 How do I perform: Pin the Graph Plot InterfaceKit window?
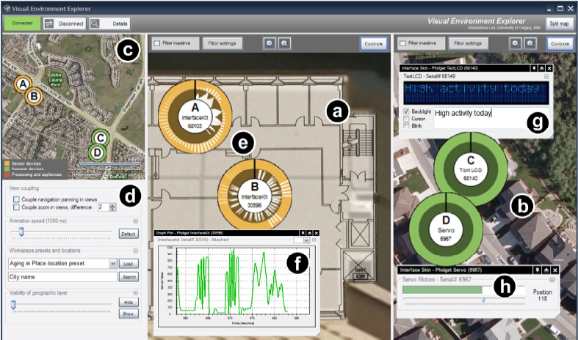coord(303,233)
